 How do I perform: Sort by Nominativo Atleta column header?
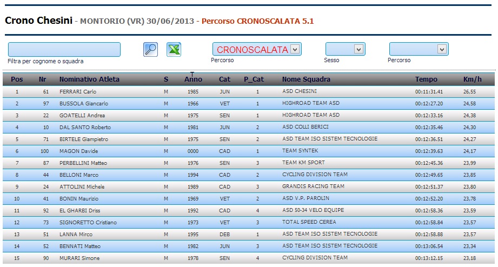click(x=89, y=79)
